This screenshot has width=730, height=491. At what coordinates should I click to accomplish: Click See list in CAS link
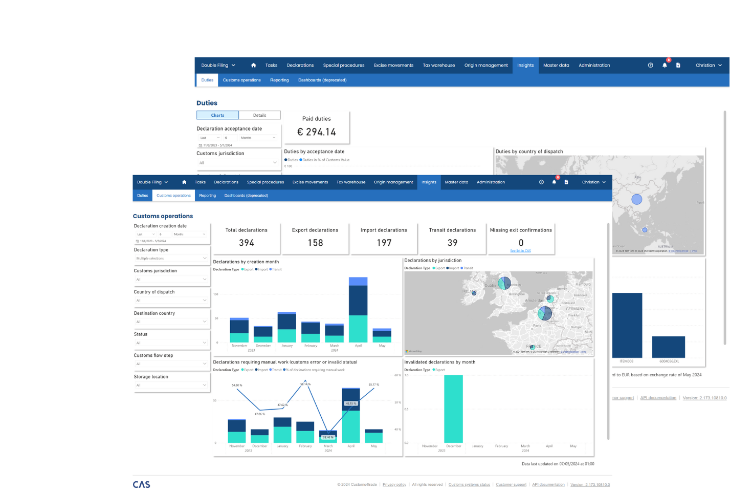pyautogui.click(x=520, y=251)
